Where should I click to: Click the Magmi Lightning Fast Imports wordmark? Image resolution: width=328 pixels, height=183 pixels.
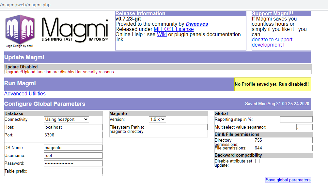[75, 30]
